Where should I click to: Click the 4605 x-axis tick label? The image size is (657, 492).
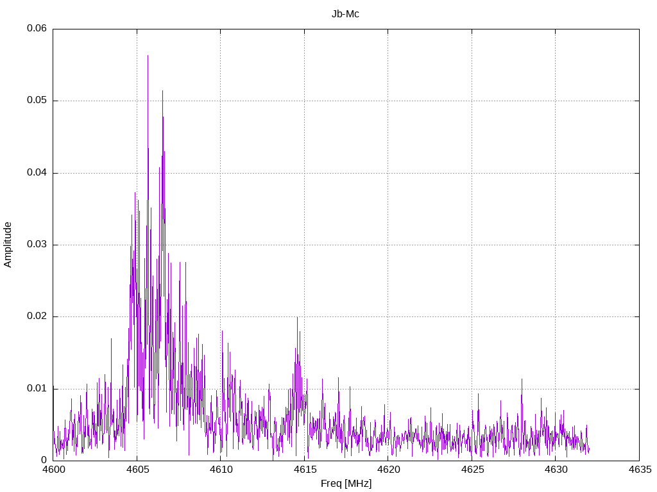pos(137,470)
